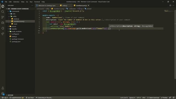Viewport: 176px width, 99px height.
Task: Collapse the commands folder
Action: tap(15, 11)
